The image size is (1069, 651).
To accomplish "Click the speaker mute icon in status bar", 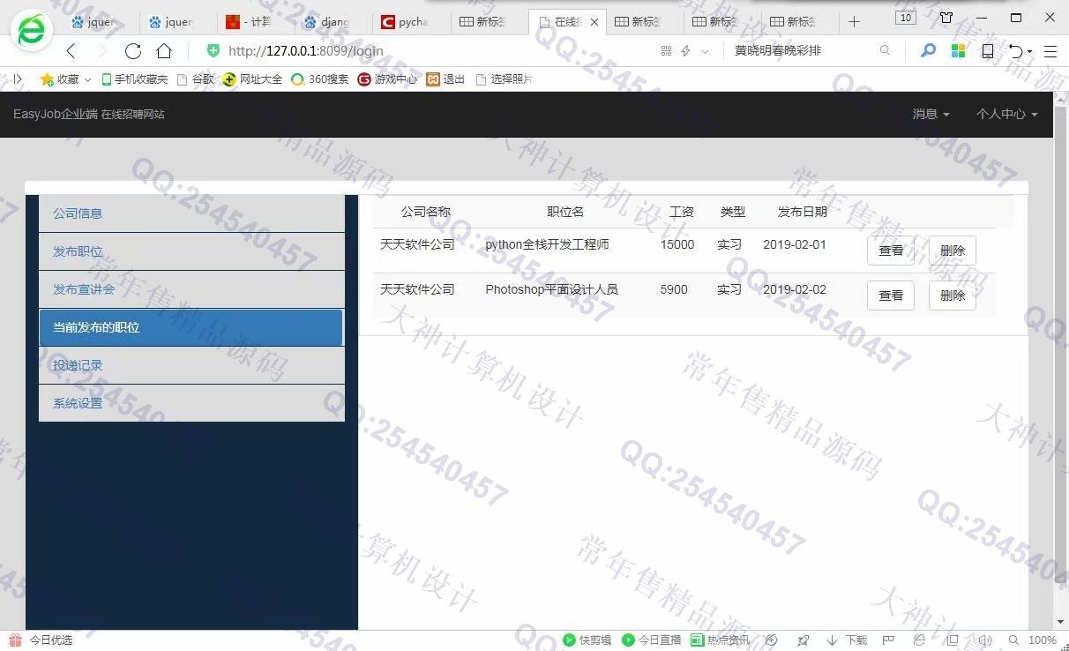I will coord(985,640).
